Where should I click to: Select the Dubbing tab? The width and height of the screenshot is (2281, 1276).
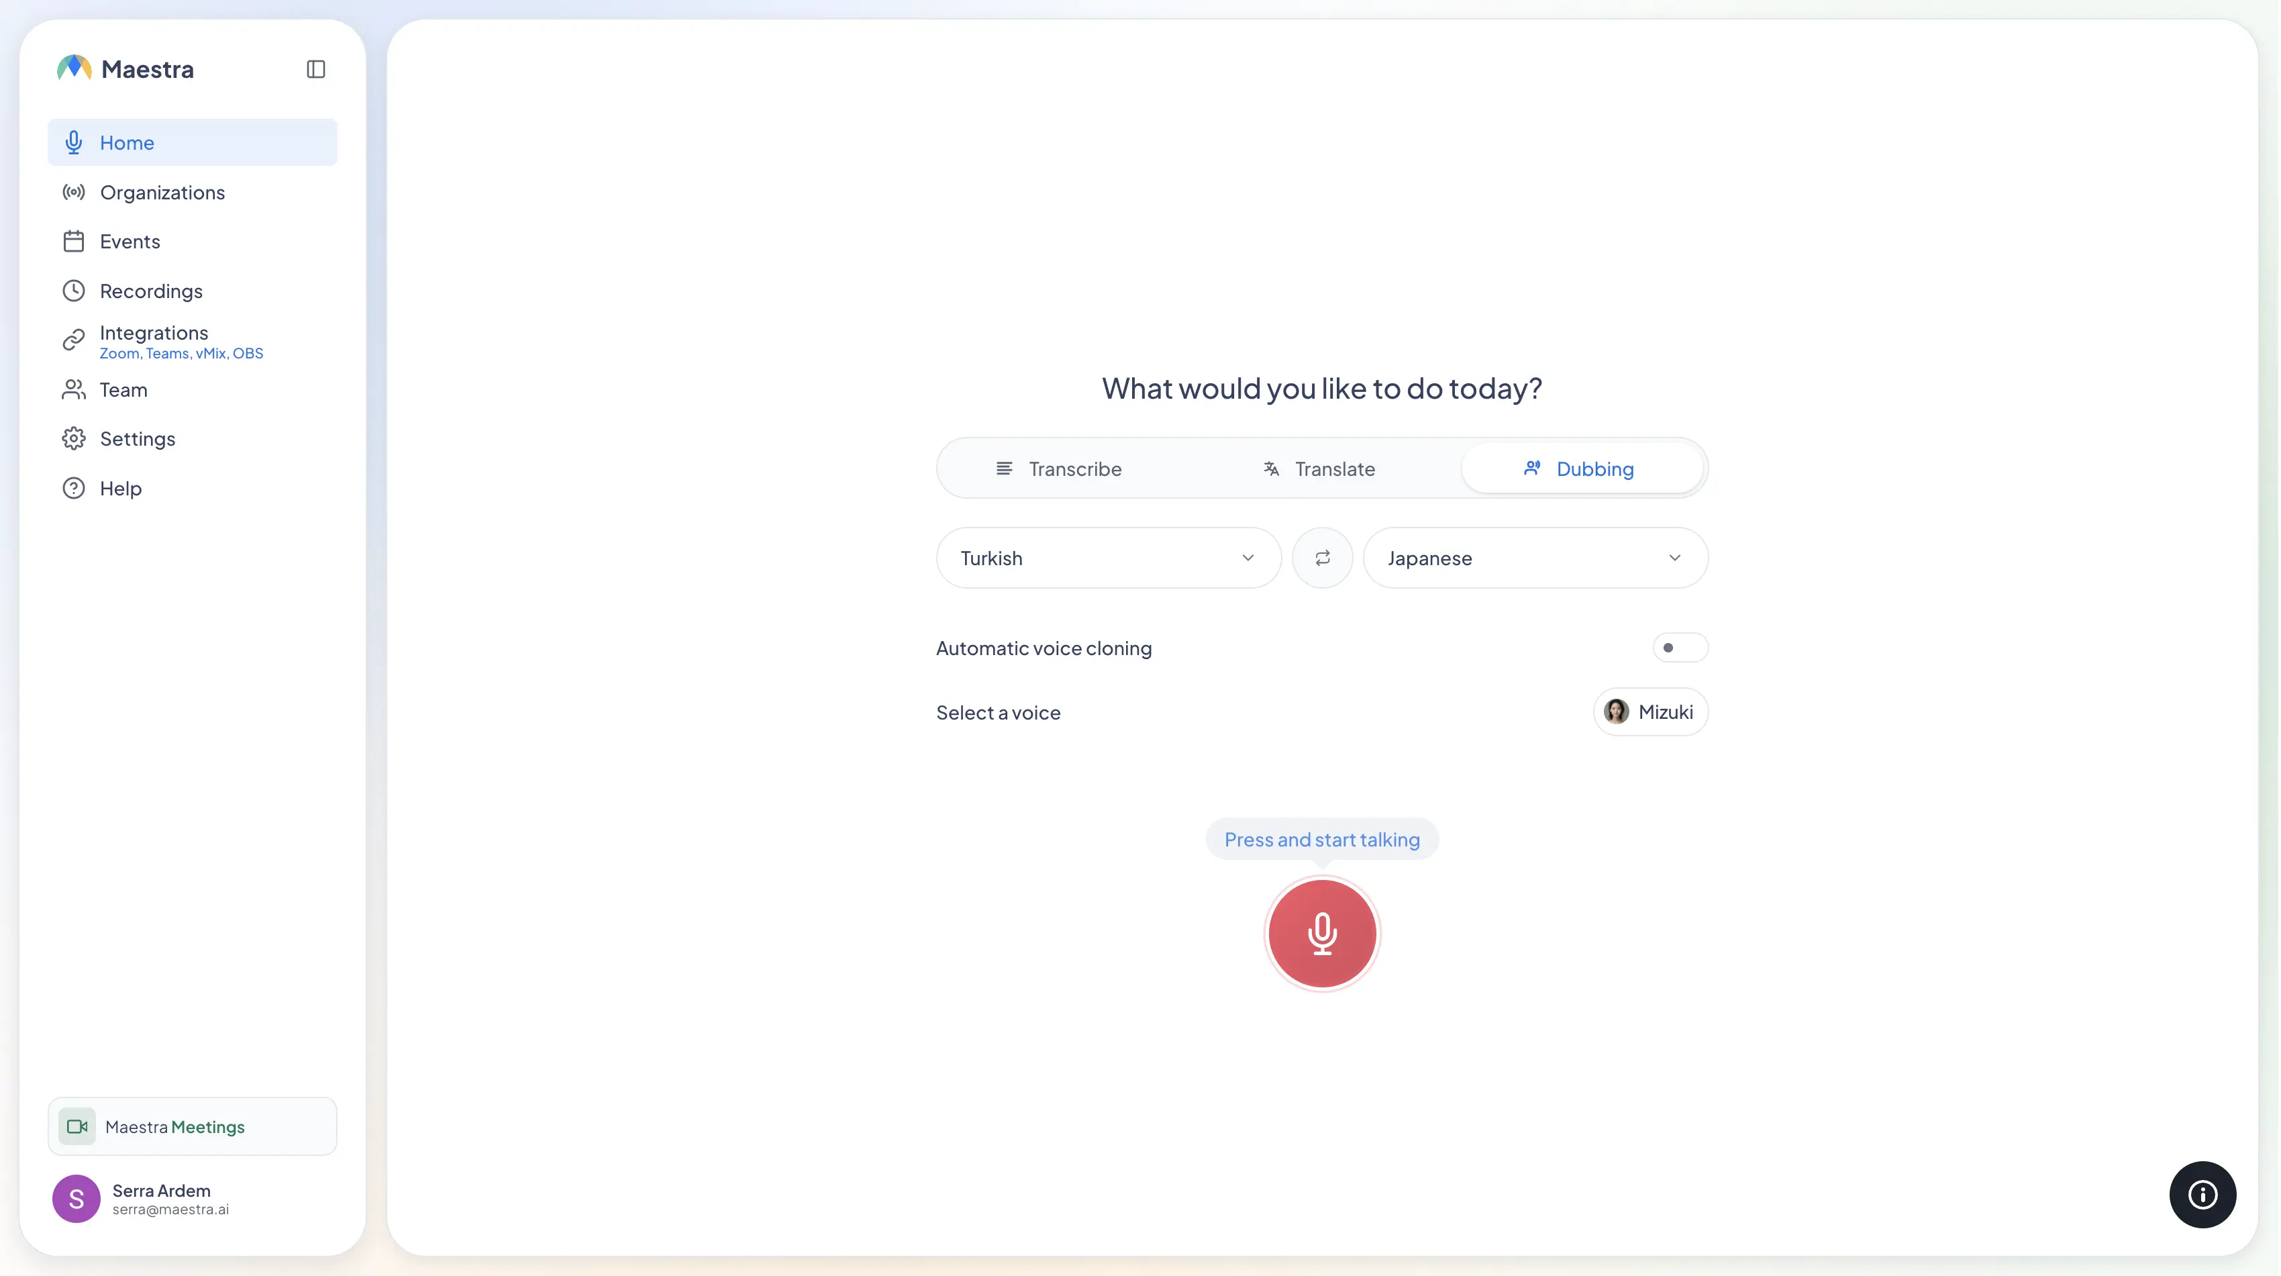point(1580,469)
